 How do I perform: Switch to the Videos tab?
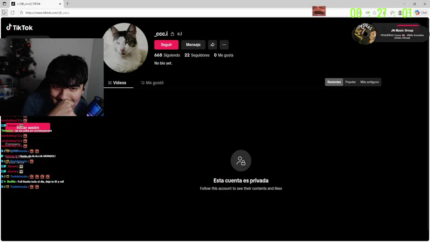pos(117,83)
